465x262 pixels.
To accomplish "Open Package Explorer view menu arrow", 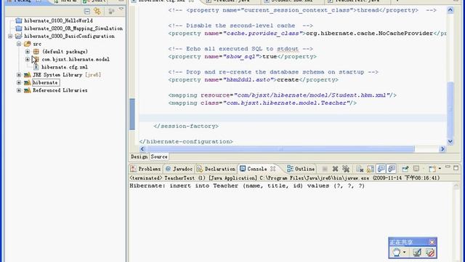I will (x=121, y=9).
